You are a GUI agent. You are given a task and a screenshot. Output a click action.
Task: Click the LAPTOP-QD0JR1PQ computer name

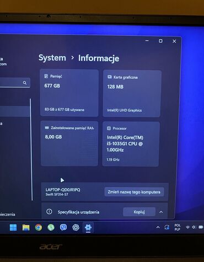point(63,190)
